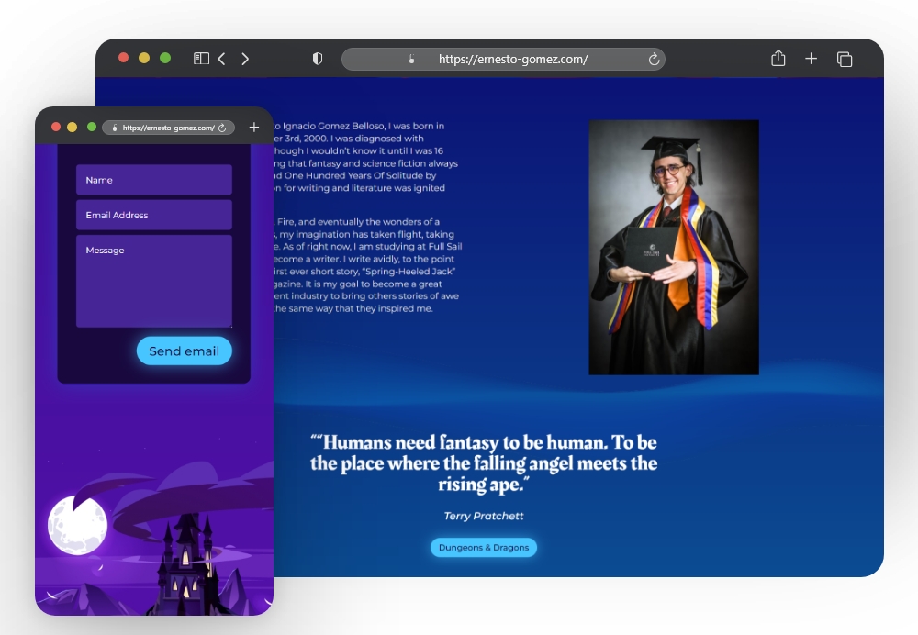Maximize the small browser window with the green button
The image size is (918, 635).
click(x=91, y=127)
